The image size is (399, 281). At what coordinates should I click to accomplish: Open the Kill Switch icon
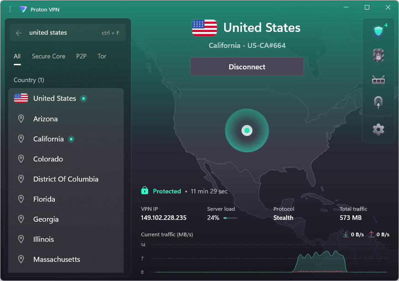[378, 56]
